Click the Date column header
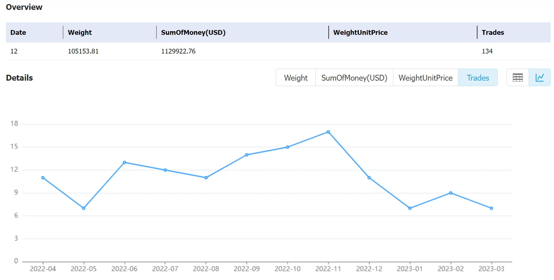This screenshot has width=554, height=280. point(18,32)
